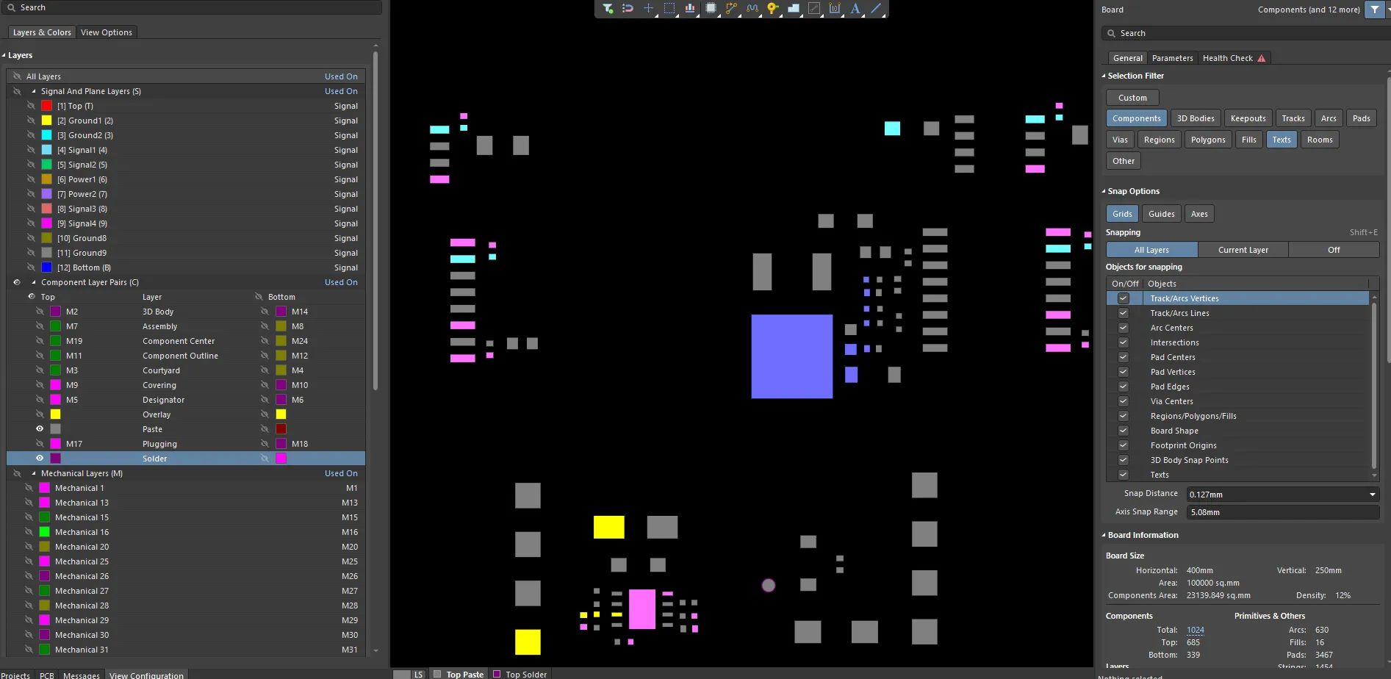Image resolution: width=1391 pixels, height=679 pixels.
Task: Click the place via icon
Action: coord(772,9)
